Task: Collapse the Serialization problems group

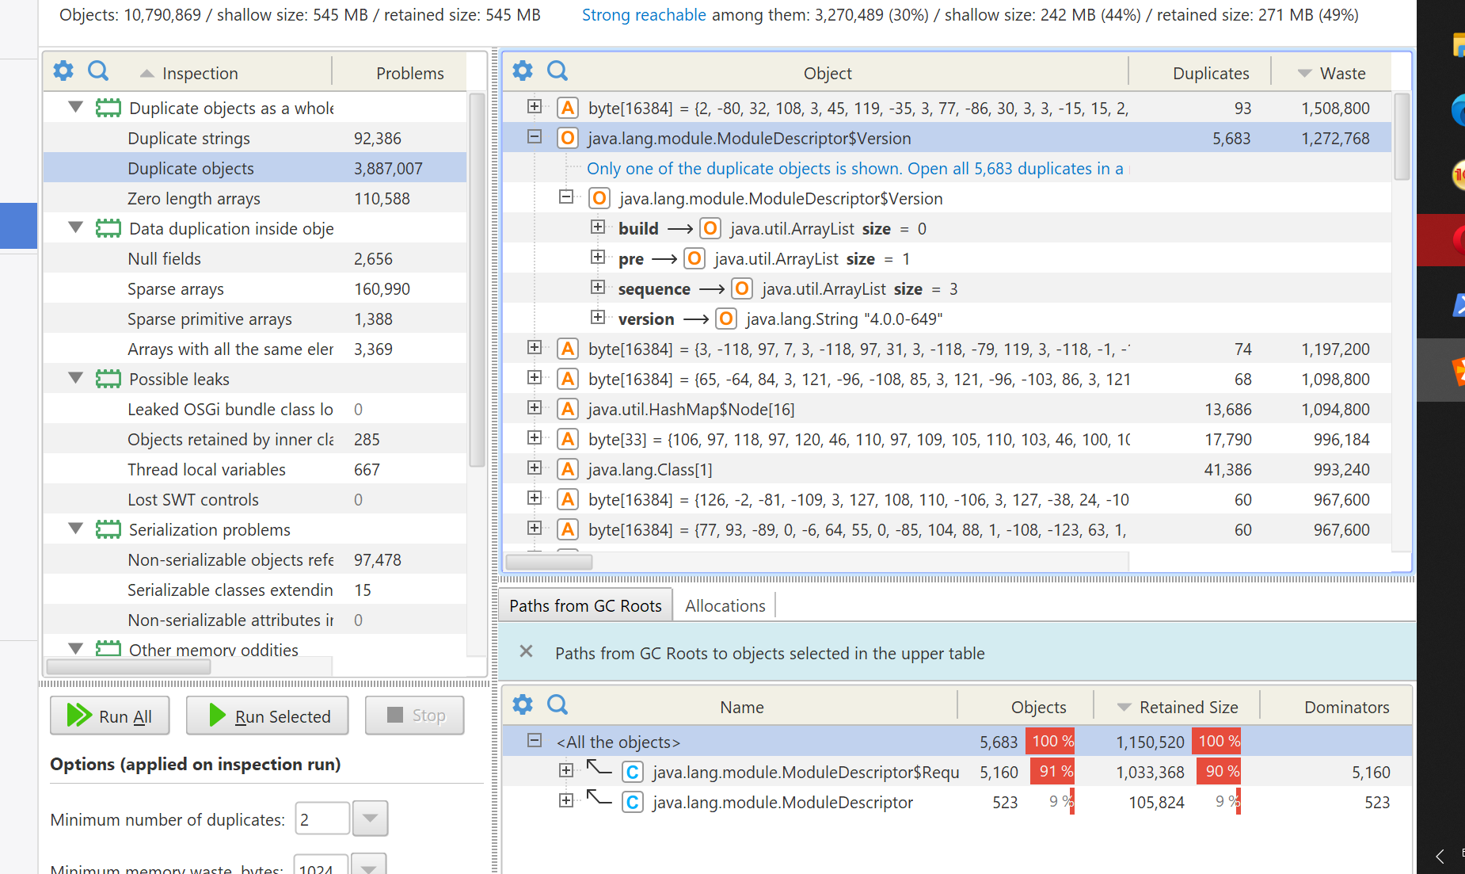Action: (x=76, y=529)
